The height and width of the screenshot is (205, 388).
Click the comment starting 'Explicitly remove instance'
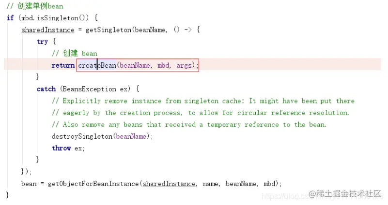click(x=203, y=101)
